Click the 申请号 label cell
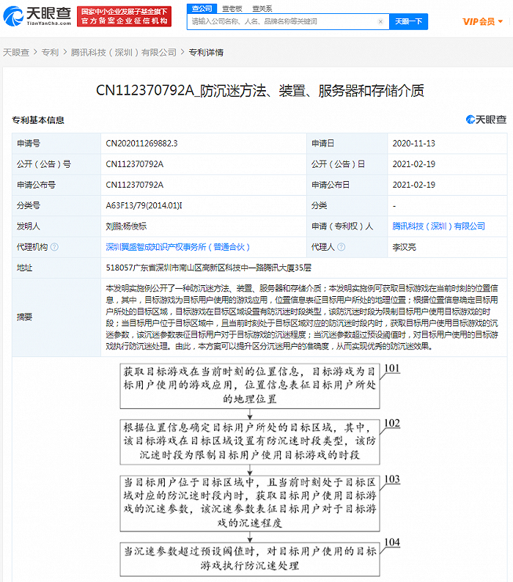513x582 pixels. click(x=56, y=143)
